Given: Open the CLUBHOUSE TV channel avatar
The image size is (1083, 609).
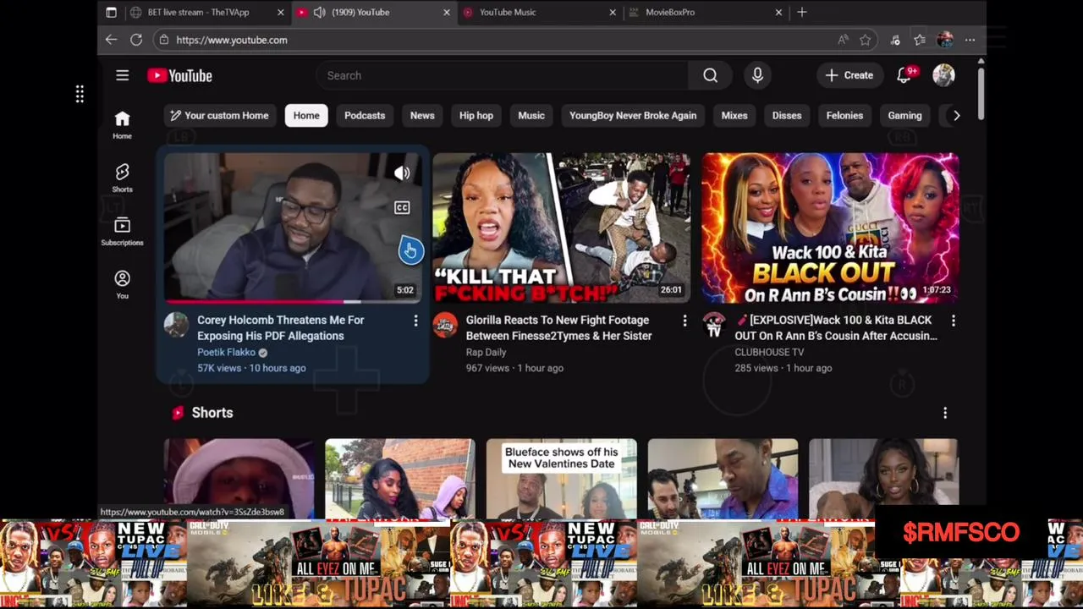Looking at the screenshot, I should (714, 325).
